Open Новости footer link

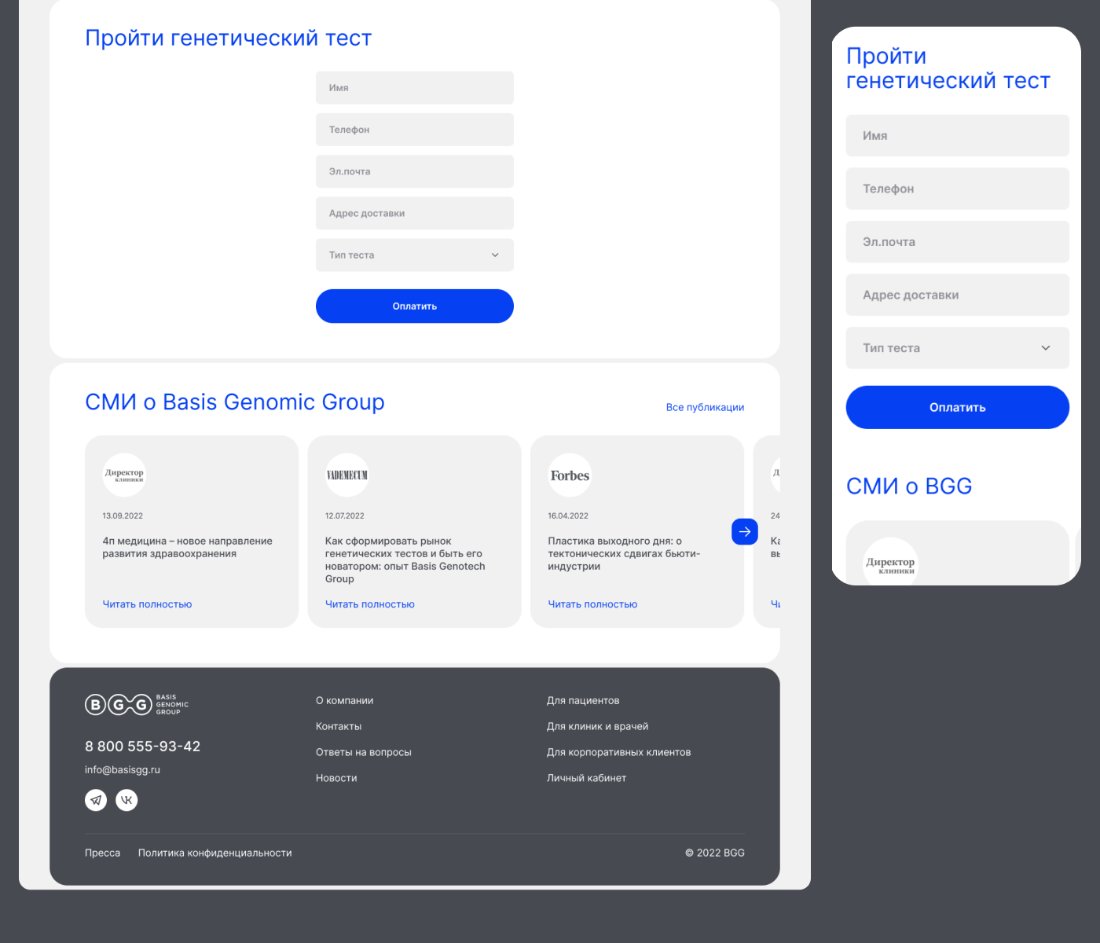tap(336, 778)
